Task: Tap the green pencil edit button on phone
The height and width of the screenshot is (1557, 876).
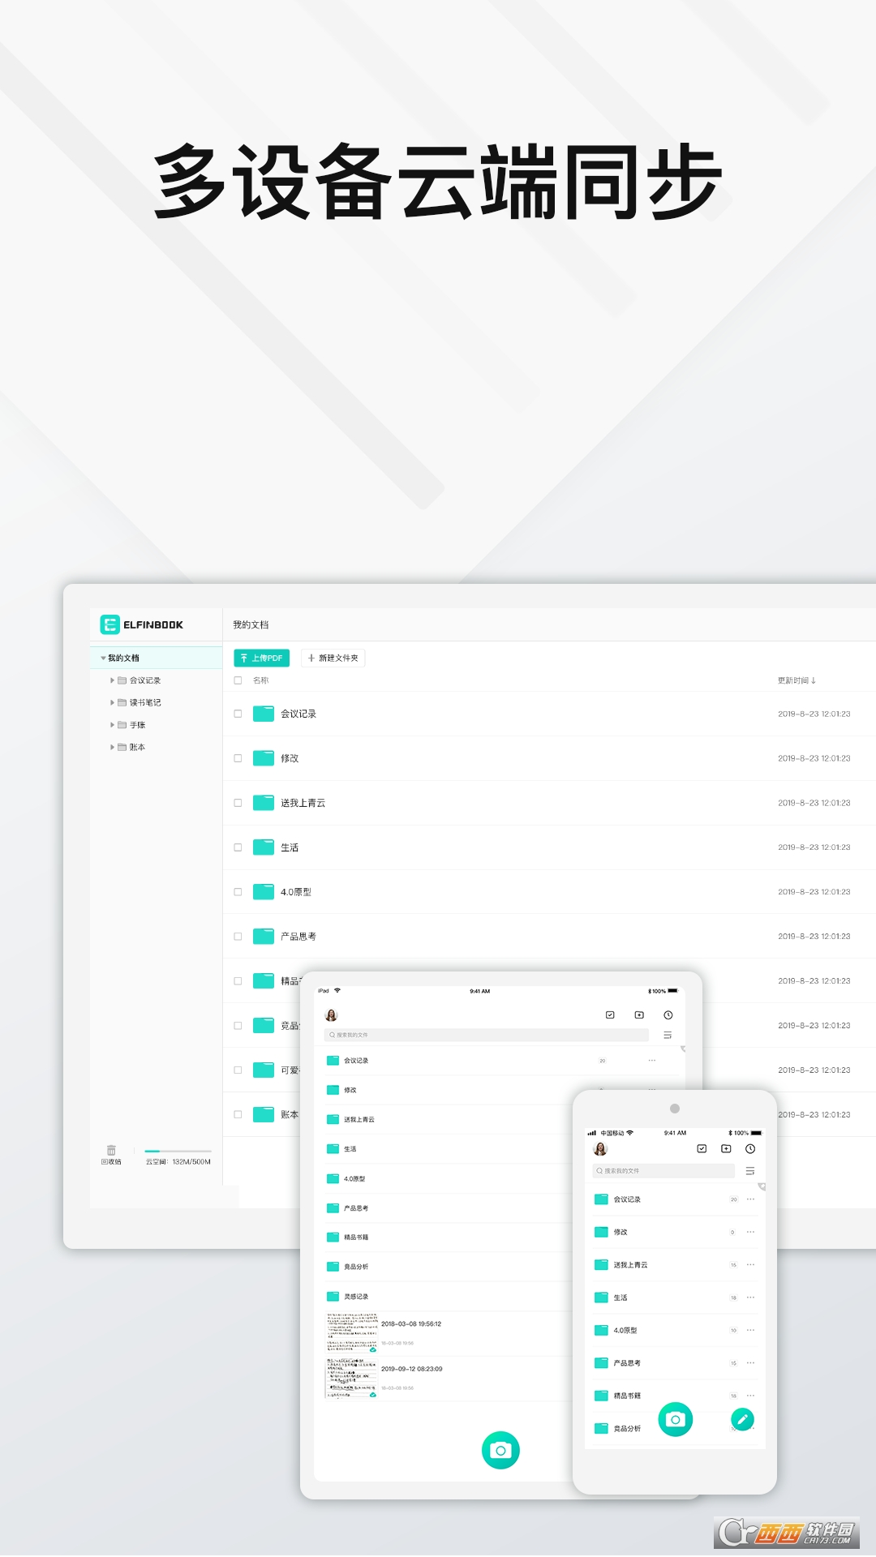Action: (x=742, y=1419)
